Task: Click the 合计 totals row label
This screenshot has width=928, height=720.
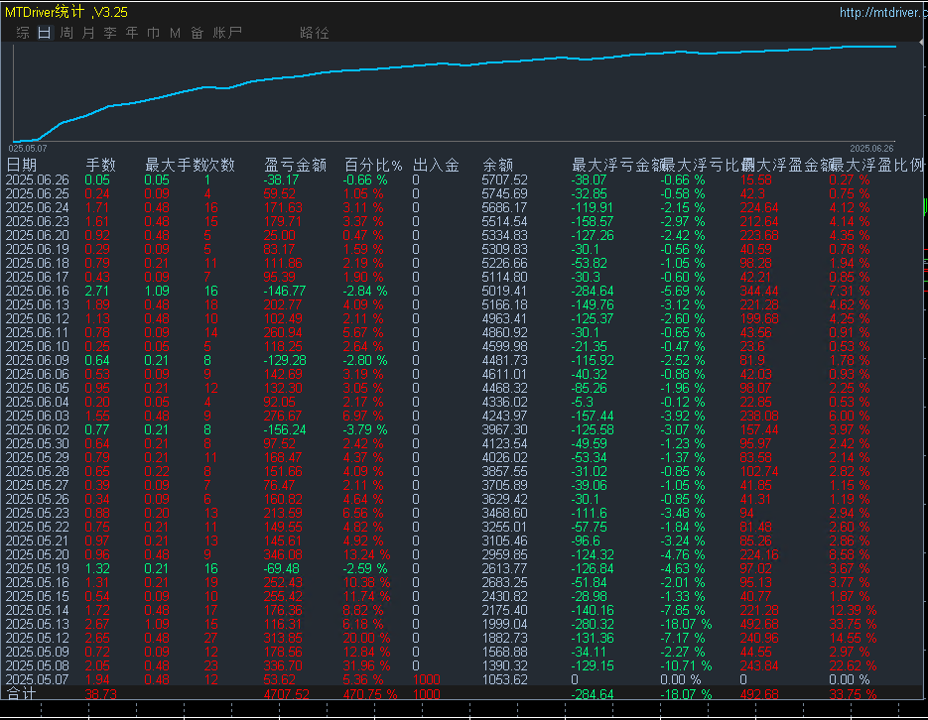Action: click(21, 694)
